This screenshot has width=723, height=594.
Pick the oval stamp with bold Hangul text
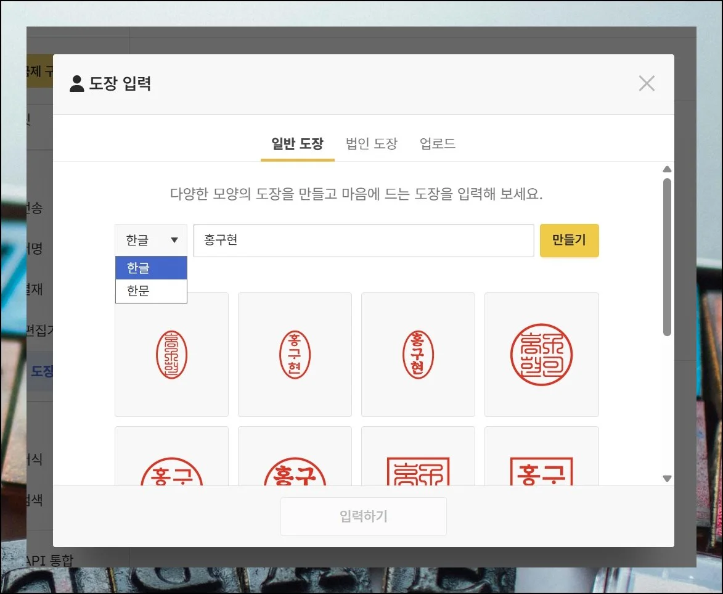(x=418, y=355)
